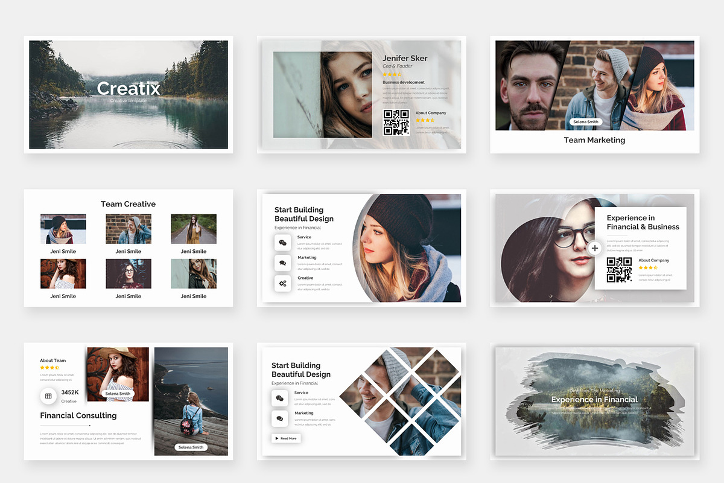Image resolution: width=724 pixels, height=483 pixels.
Task: Click the QR code on the Financial & Business slide
Action: coord(619,270)
